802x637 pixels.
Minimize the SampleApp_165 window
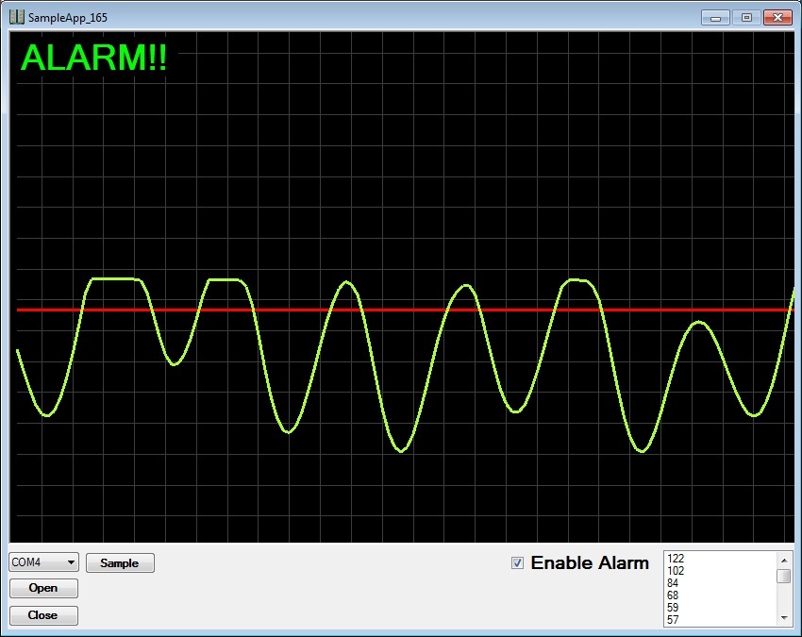tap(716, 17)
